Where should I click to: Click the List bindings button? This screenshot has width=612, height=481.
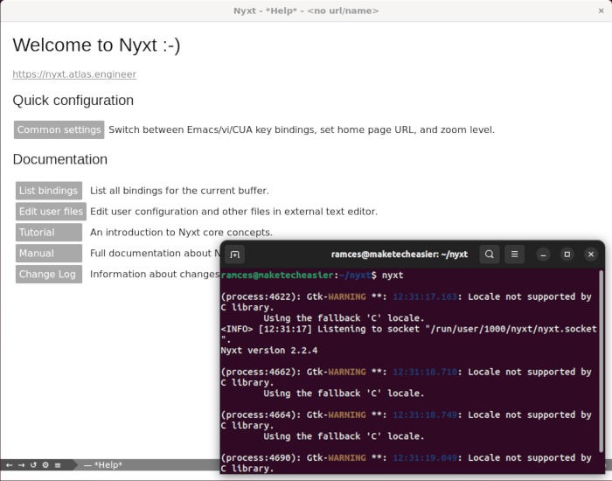49,191
